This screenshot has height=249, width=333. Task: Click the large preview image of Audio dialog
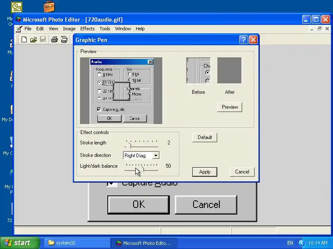coord(121,91)
